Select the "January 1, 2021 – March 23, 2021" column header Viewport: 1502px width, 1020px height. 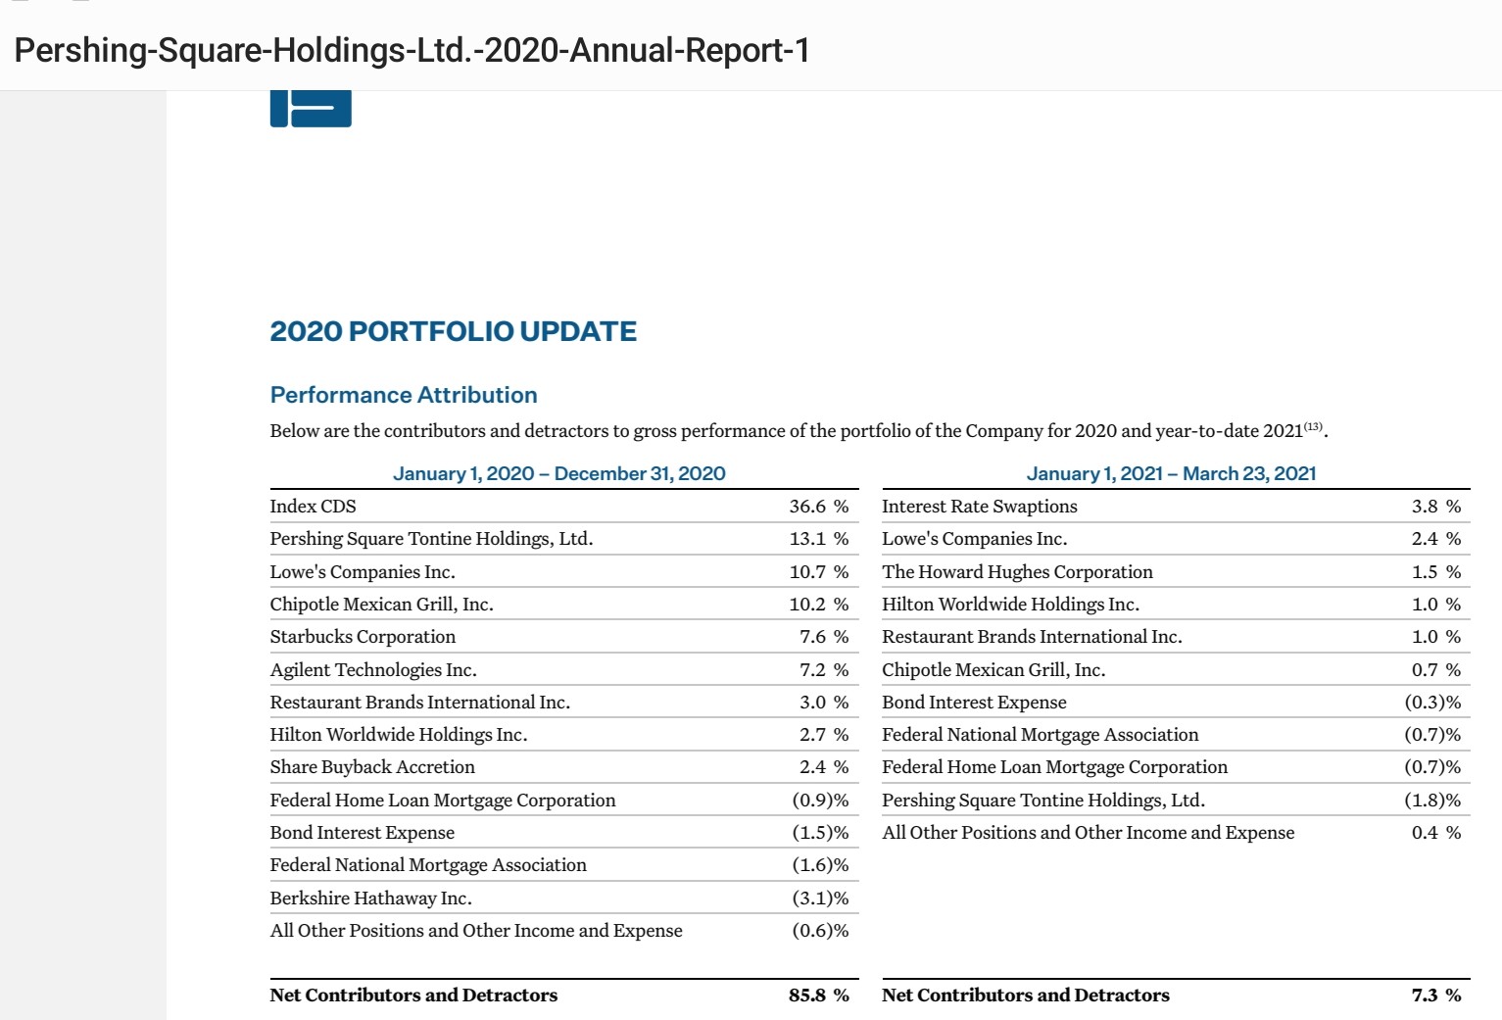pyautogui.click(x=1172, y=473)
